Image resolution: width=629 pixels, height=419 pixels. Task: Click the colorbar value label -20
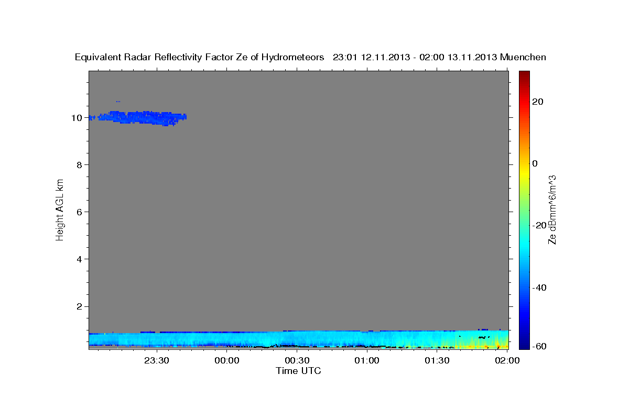click(x=540, y=225)
